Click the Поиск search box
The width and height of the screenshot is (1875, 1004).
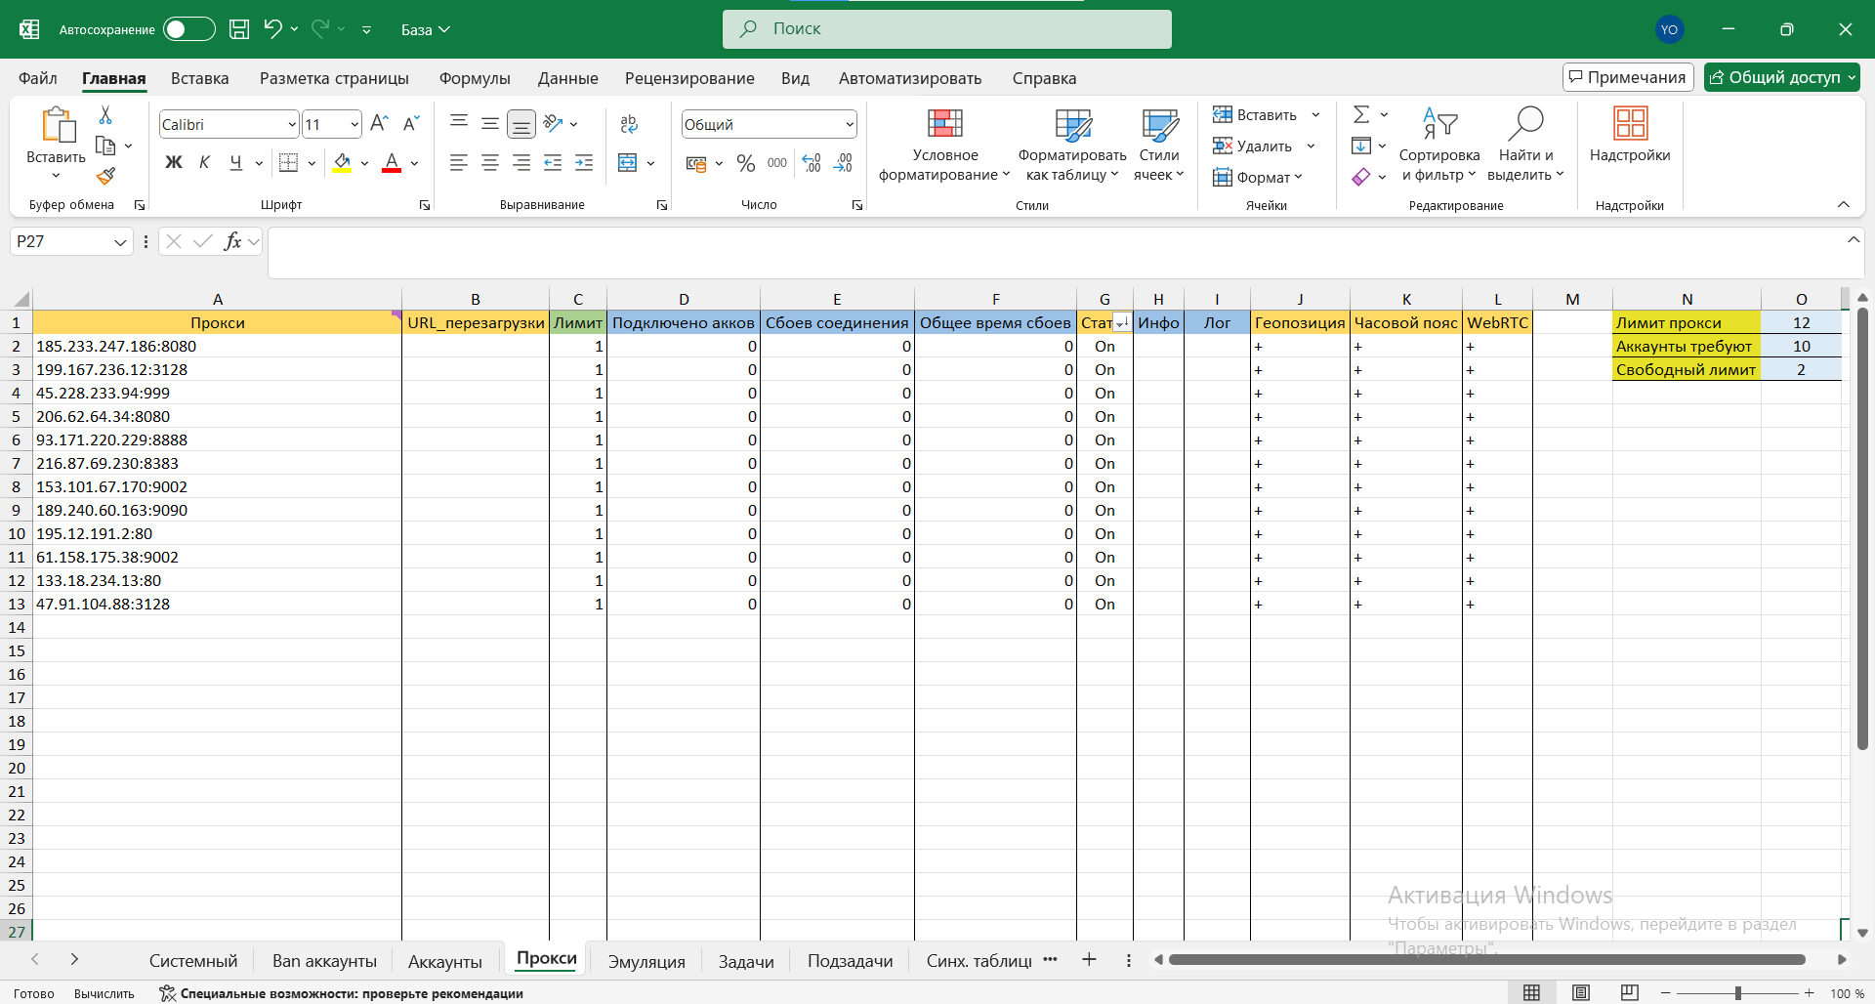[946, 29]
